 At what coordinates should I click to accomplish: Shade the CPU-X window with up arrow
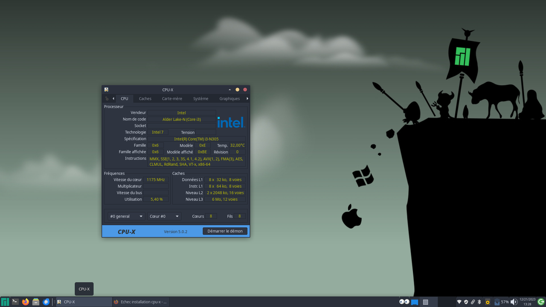point(230,90)
